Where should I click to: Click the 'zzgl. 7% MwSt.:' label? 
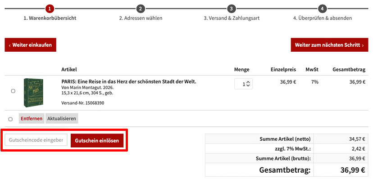pos(293,149)
